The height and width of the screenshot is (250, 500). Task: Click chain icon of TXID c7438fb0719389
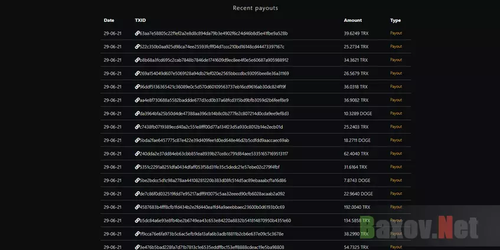[x=137, y=127]
